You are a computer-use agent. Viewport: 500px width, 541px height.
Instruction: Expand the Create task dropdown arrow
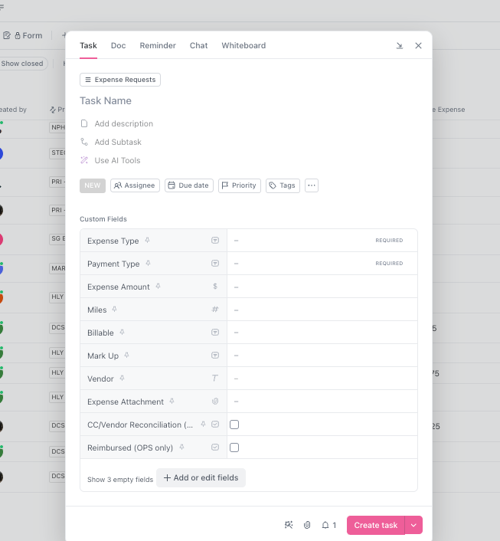pyautogui.click(x=413, y=525)
